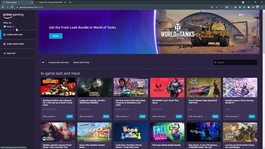Open the VALORANT card thumbnail

click(x=167, y=87)
